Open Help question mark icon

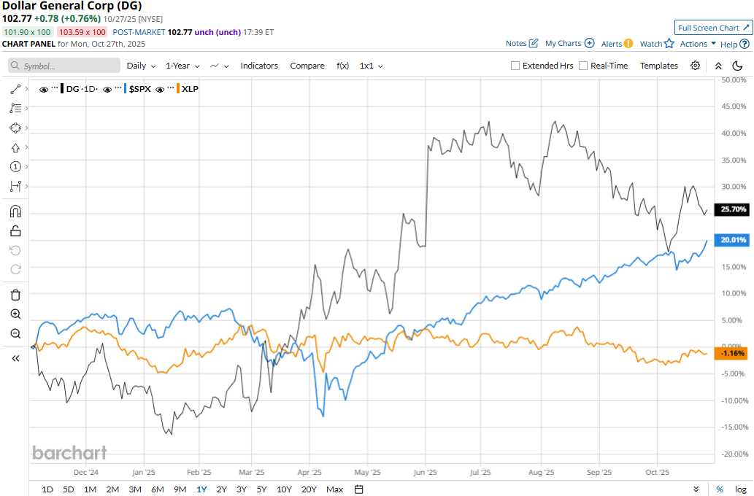tap(745, 44)
